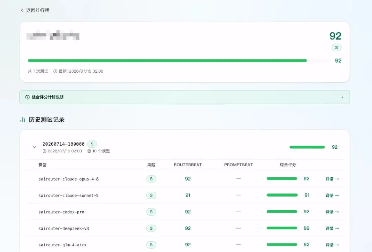Click the 10 个模型 count label
Image resolution: width=372 pixels, height=252 pixels.
pyautogui.click(x=101, y=151)
